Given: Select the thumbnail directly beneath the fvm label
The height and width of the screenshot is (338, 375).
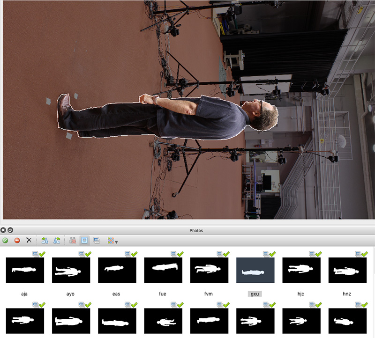Looking at the screenshot, I should (x=209, y=321).
